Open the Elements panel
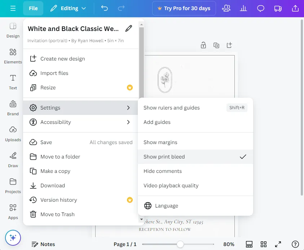 13,56
